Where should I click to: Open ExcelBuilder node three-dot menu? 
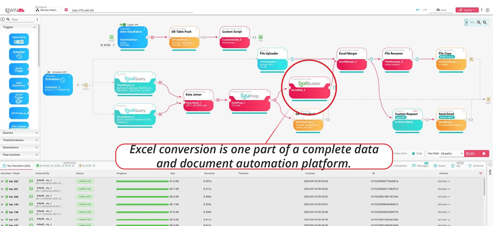point(327,79)
